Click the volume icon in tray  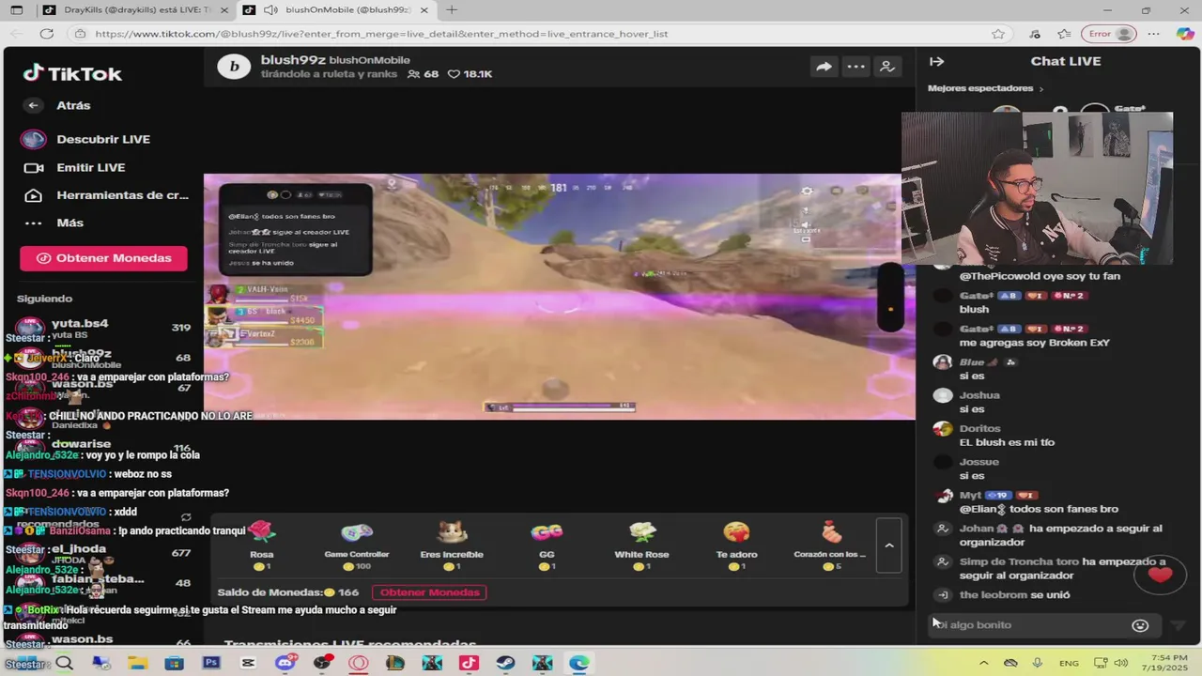(1121, 663)
